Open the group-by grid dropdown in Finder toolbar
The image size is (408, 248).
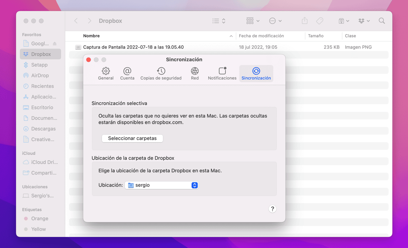point(253,21)
